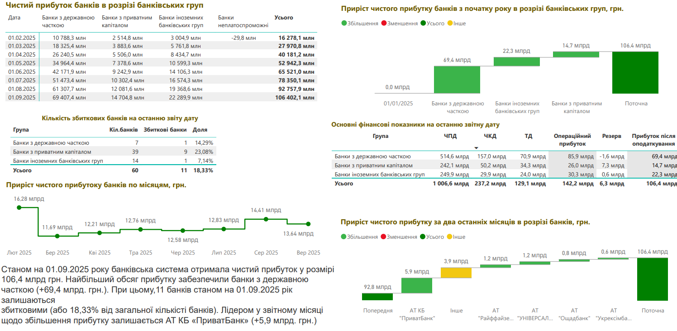The height and width of the screenshot is (331, 677).
Task: Click the Банки з приватним капіталом row in loss-making table
Action: [113, 152]
